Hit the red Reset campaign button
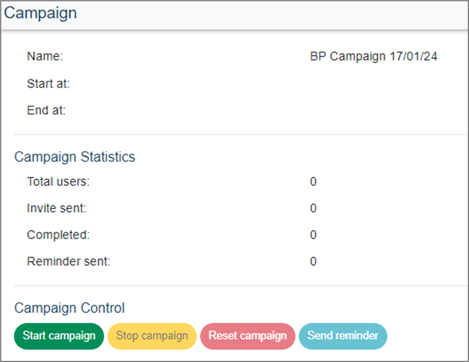Screen dimensions: 469x362 tap(248, 336)
